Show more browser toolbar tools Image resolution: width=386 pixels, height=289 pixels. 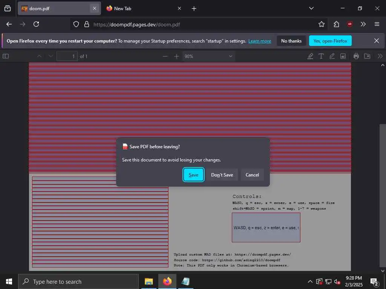(363, 24)
